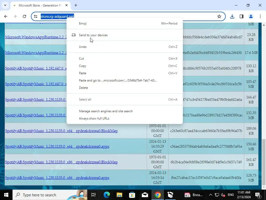The image size is (266, 200).
Task: Open SpotifyMusic 1.230.1135.0 link in the 166.47 KB row
Action: (36, 99)
